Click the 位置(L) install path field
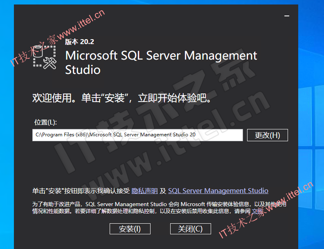This screenshot has width=324, height=249. [x=137, y=135]
